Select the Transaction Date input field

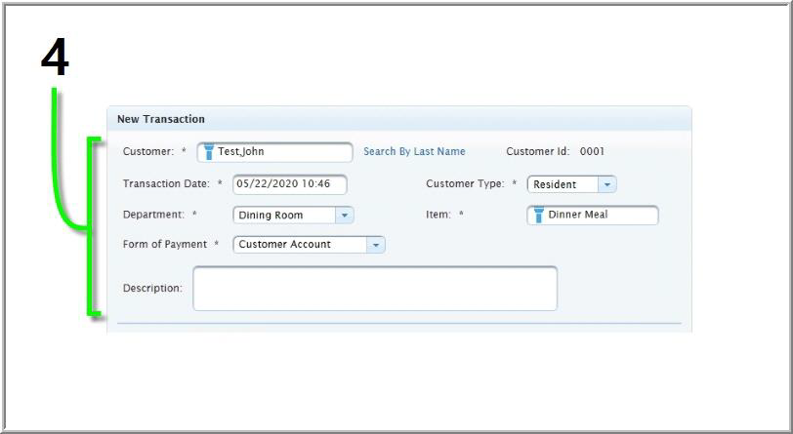click(x=289, y=184)
